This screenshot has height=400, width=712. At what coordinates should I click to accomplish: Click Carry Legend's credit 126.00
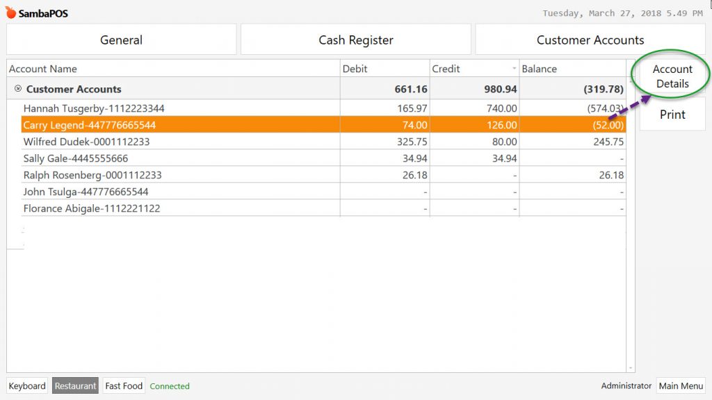(x=502, y=125)
